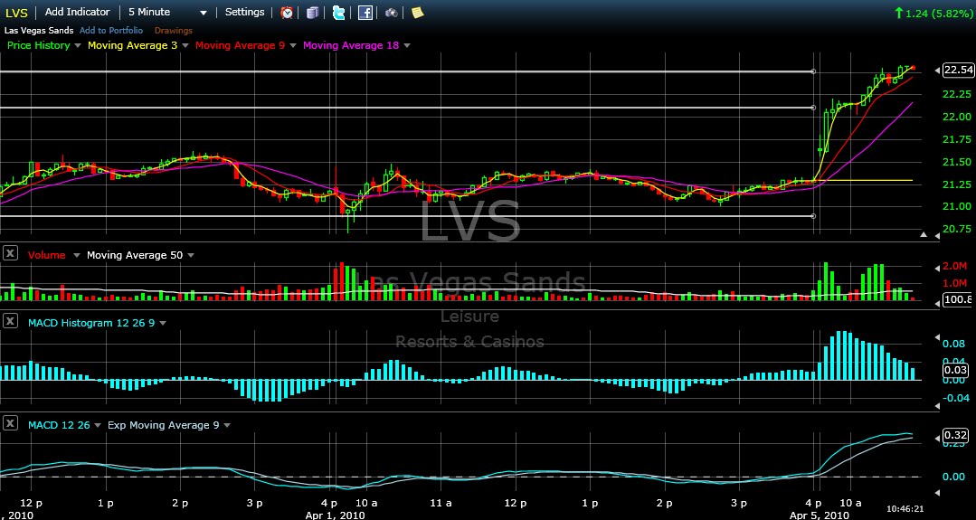Image resolution: width=976 pixels, height=520 pixels.
Task: Click the 0.08 histogram axis label
Action: 954,344
